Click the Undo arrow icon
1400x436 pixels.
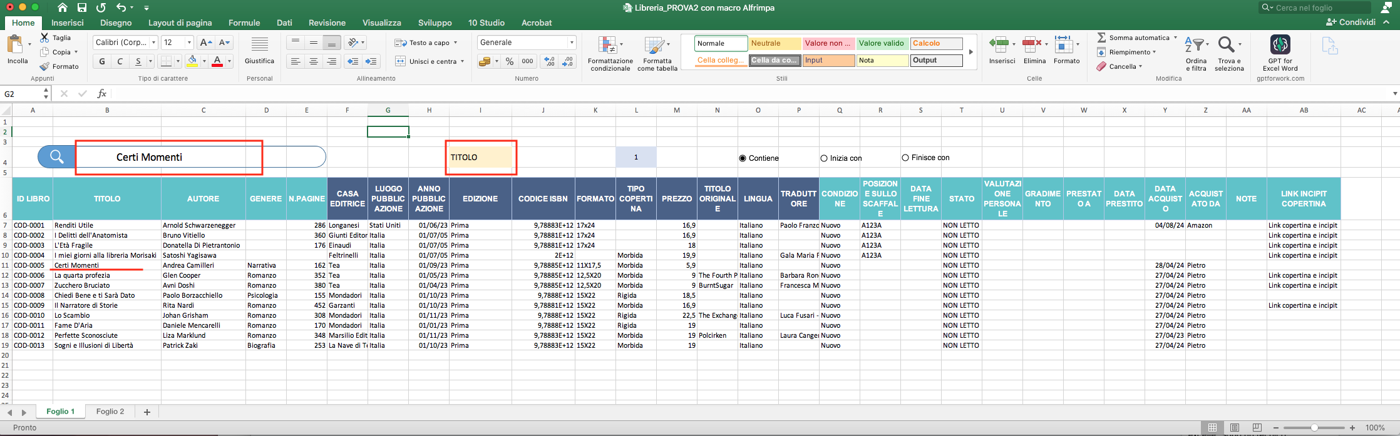click(121, 8)
